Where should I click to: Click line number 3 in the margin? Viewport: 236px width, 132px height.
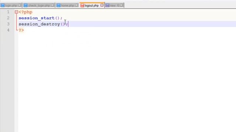[8, 24]
